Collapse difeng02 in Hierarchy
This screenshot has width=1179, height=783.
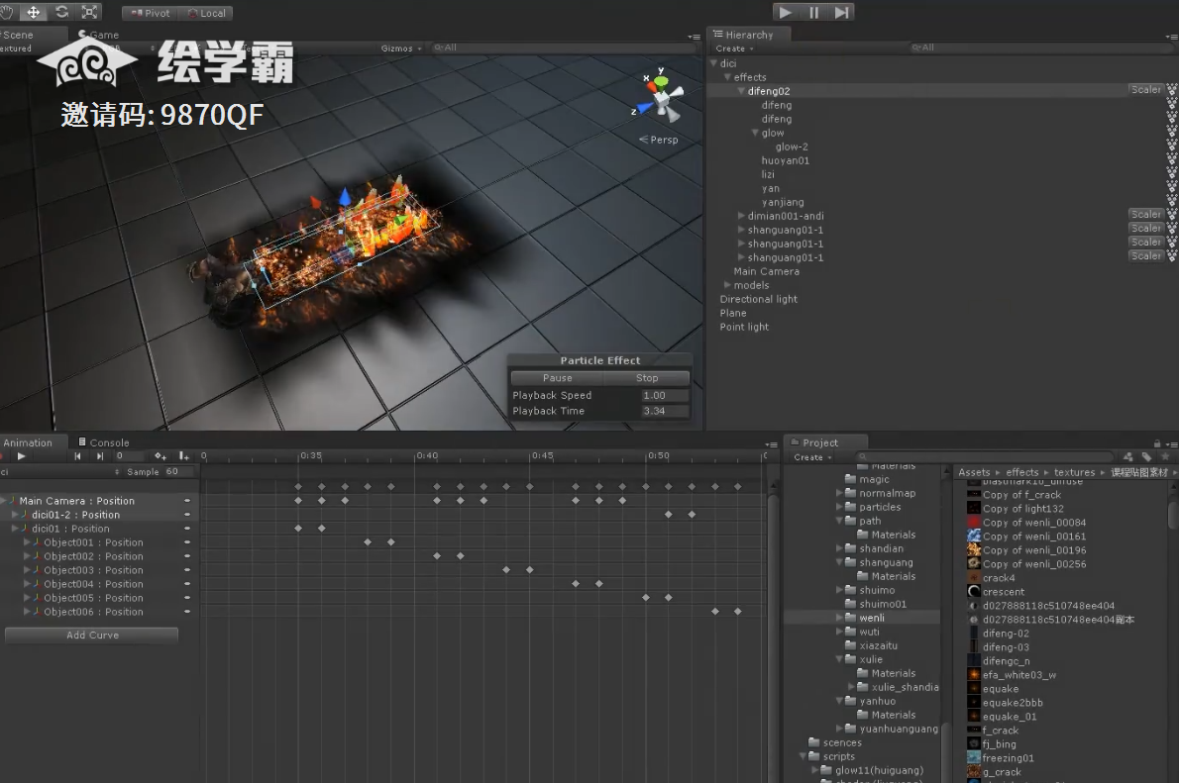pos(741,91)
